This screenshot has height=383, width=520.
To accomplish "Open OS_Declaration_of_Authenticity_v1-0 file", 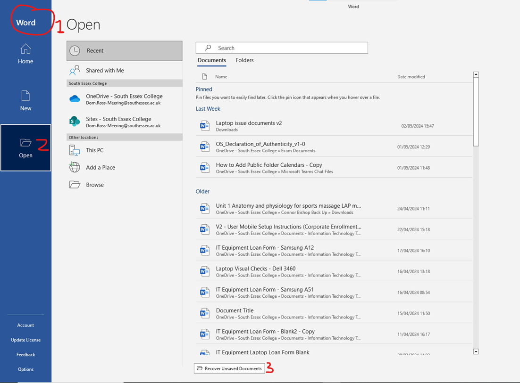I will [x=334, y=147].
